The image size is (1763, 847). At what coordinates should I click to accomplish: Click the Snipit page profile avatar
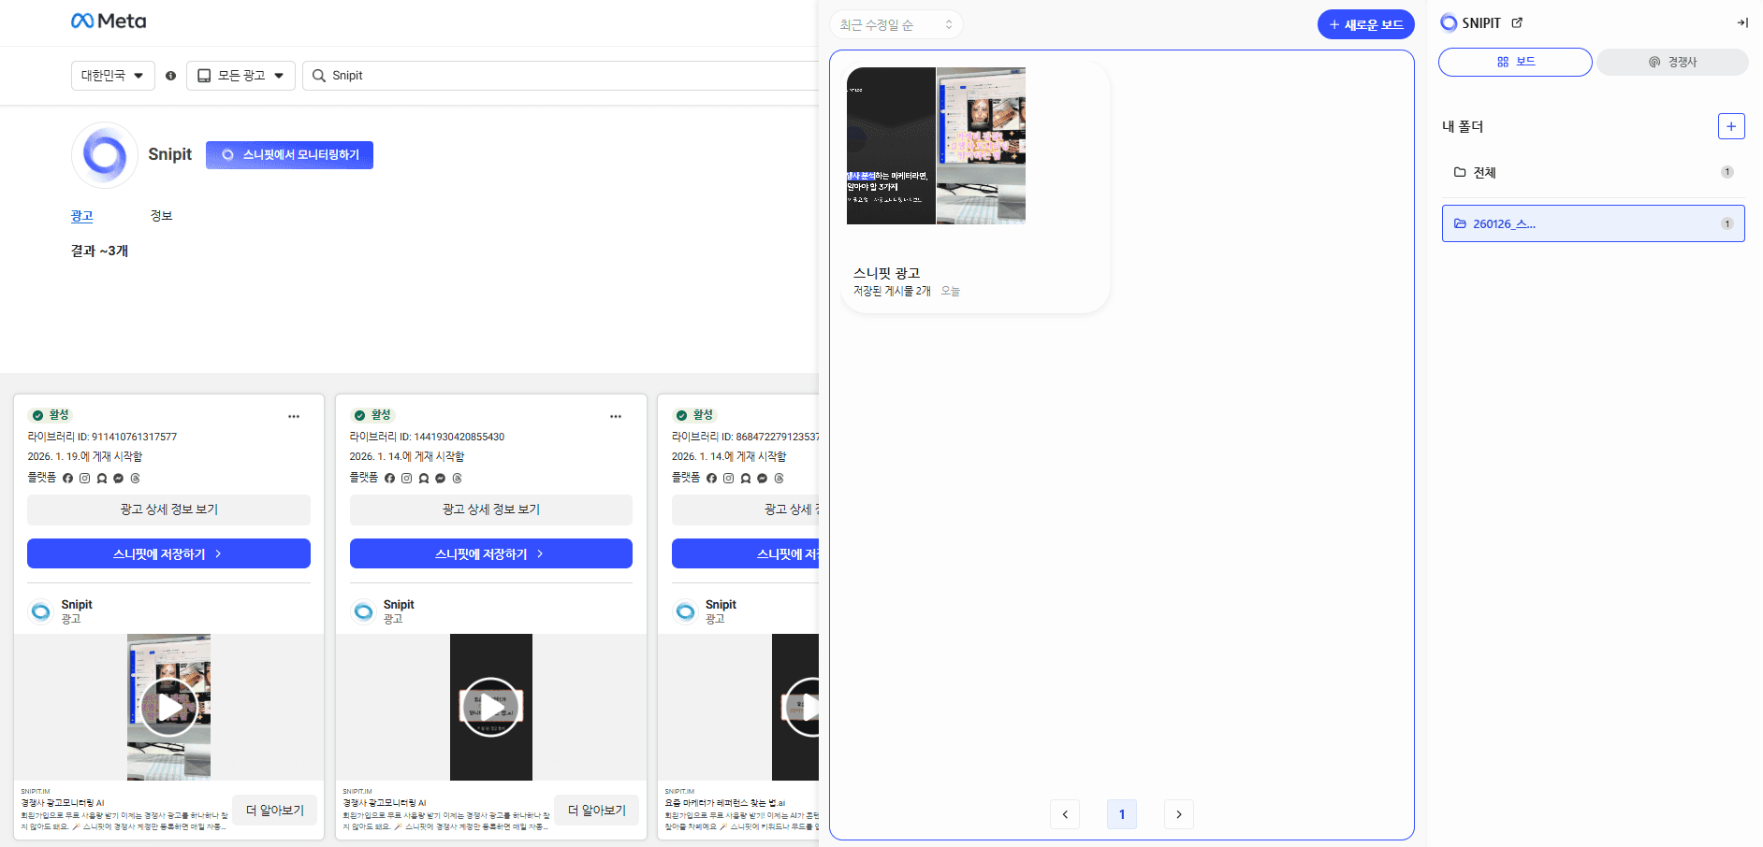105,155
